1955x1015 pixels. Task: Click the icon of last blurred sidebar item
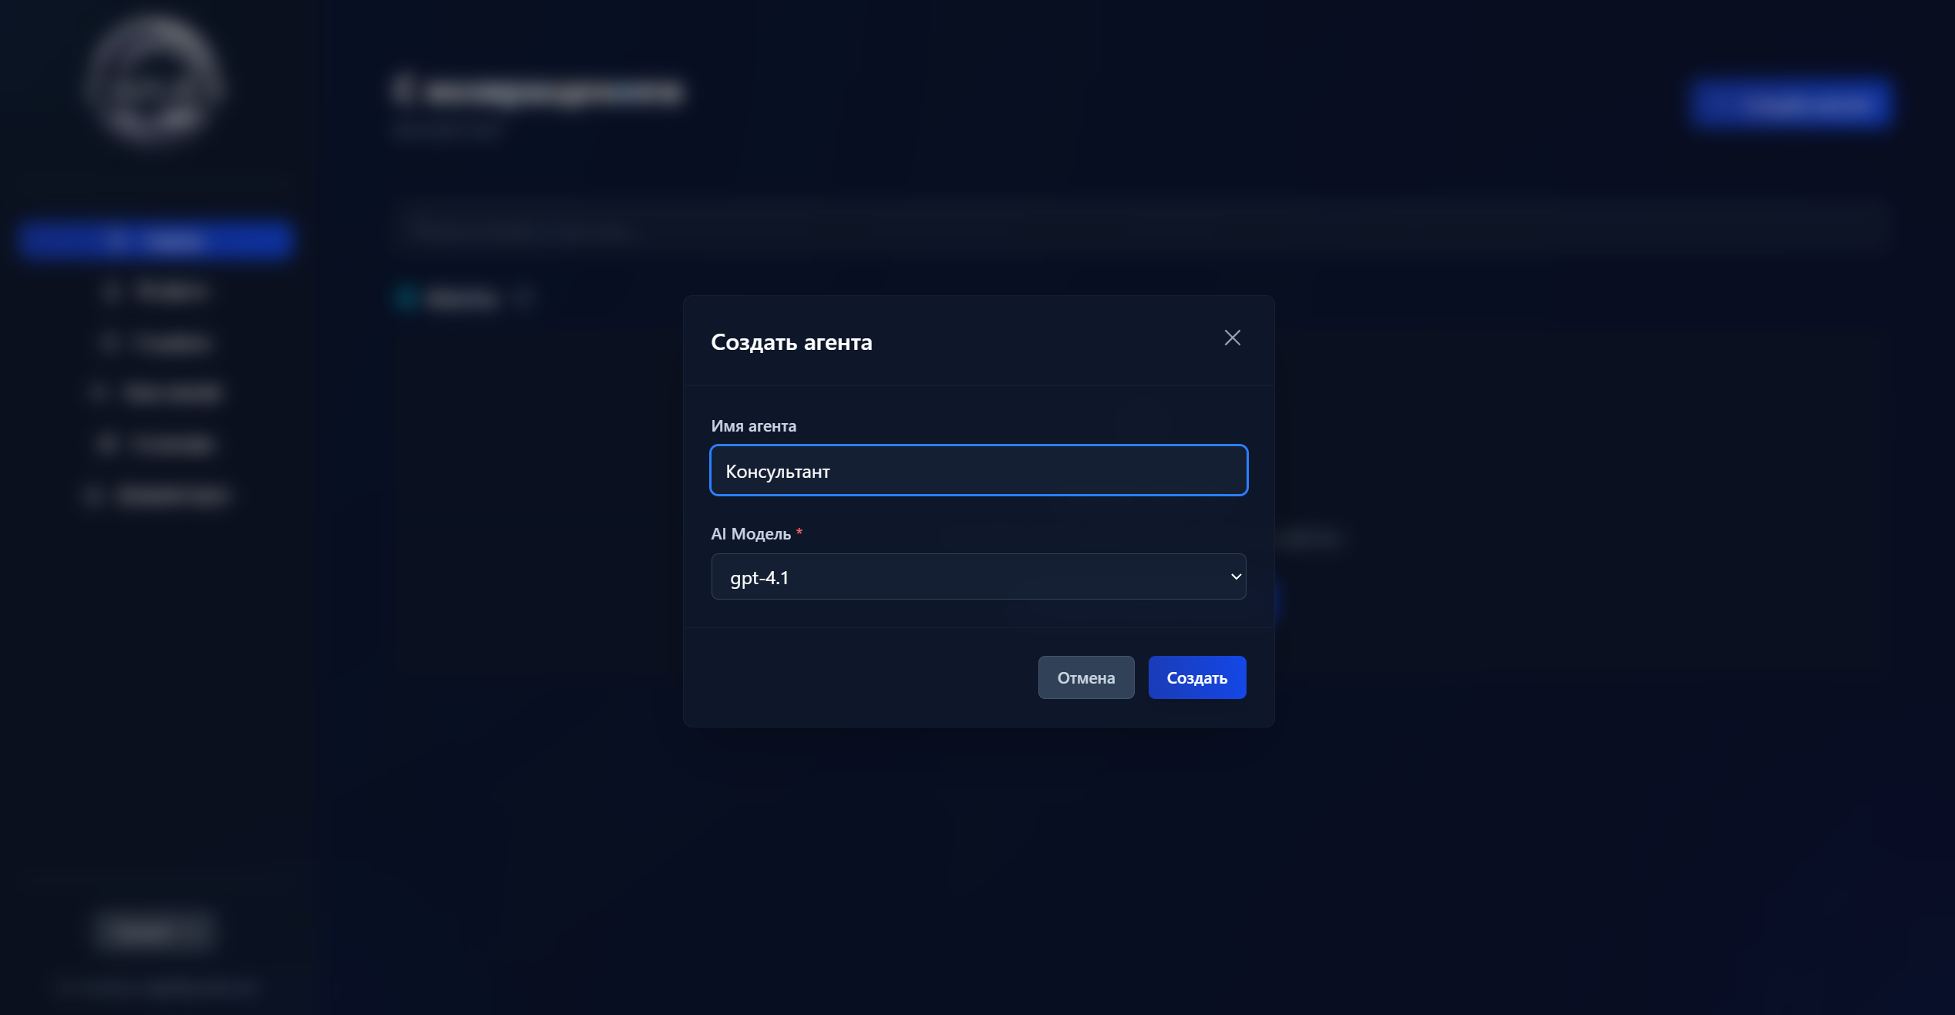[93, 496]
